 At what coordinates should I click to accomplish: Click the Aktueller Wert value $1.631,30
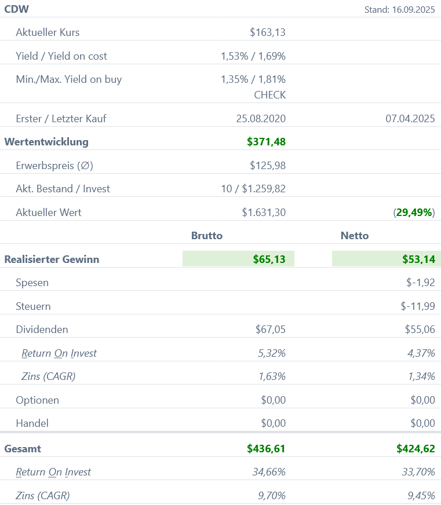click(264, 213)
